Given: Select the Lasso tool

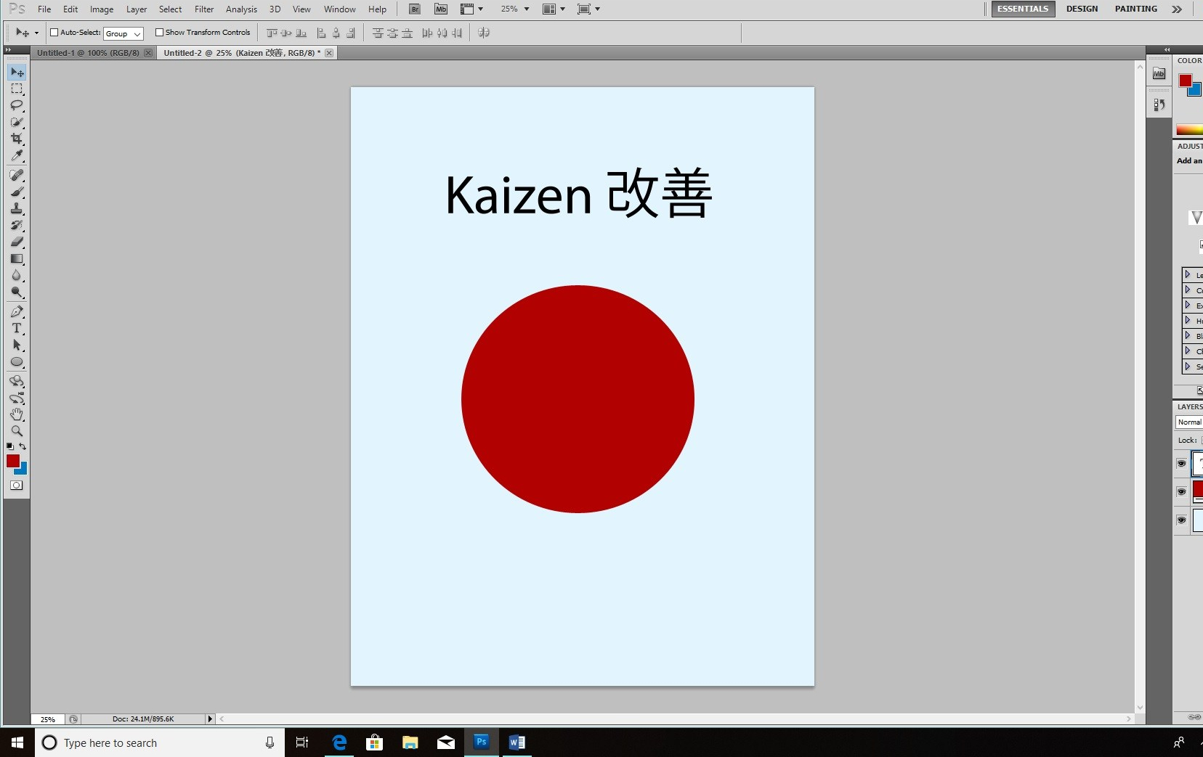Looking at the screenshot, I should (17, 105).
